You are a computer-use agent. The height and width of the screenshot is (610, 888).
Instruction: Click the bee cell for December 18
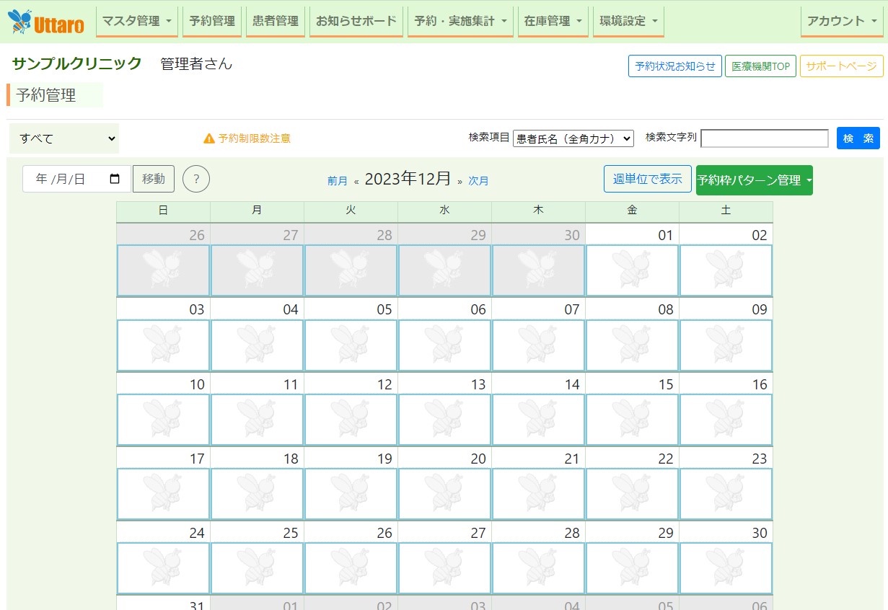257,494
